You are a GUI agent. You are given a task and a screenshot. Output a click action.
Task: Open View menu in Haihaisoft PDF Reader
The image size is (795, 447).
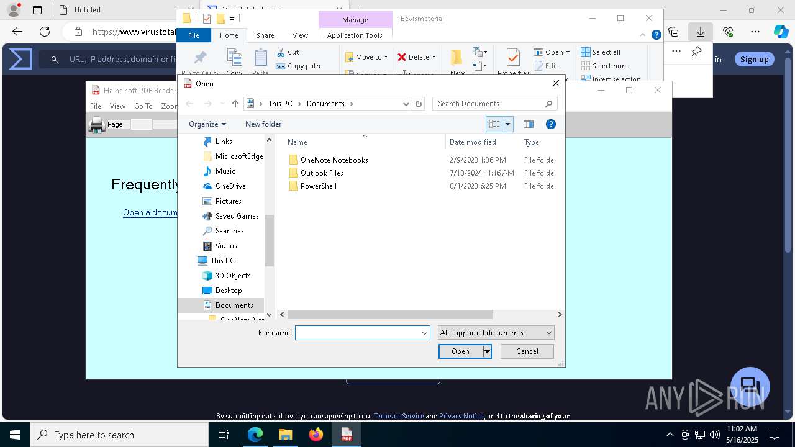pos(117,106)
